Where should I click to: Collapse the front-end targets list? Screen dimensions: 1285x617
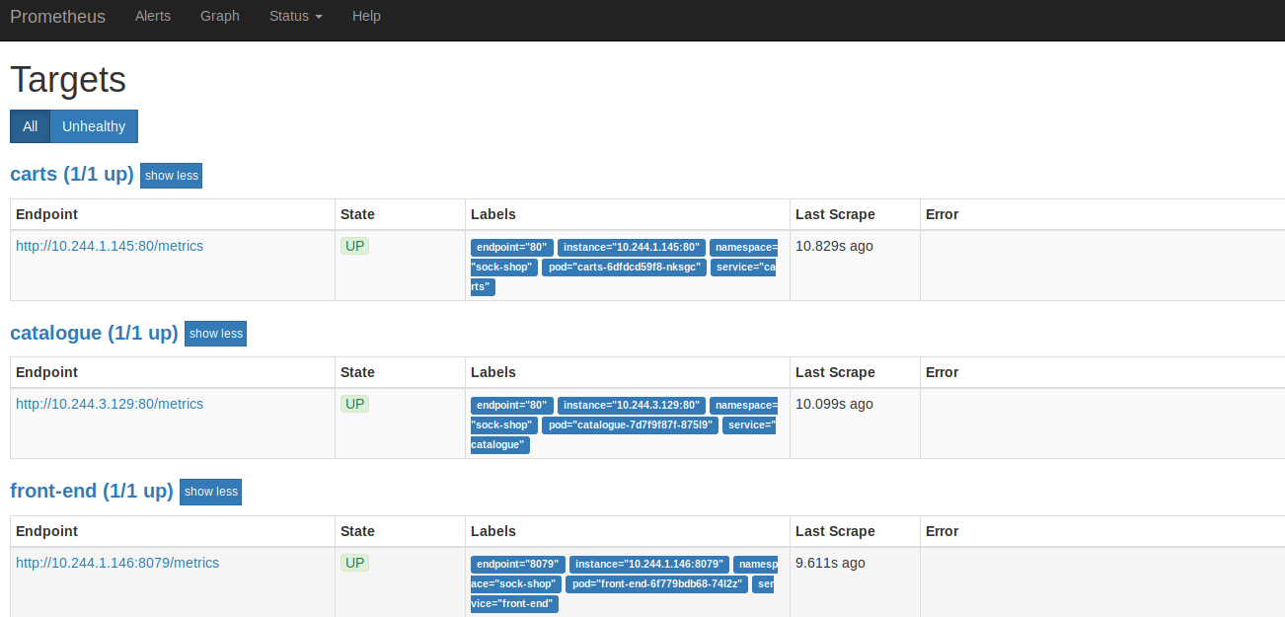(210, 492)
